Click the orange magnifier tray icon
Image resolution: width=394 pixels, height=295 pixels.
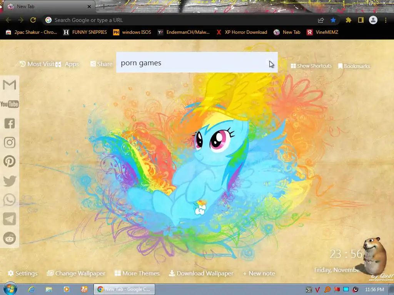coord(327,290)
